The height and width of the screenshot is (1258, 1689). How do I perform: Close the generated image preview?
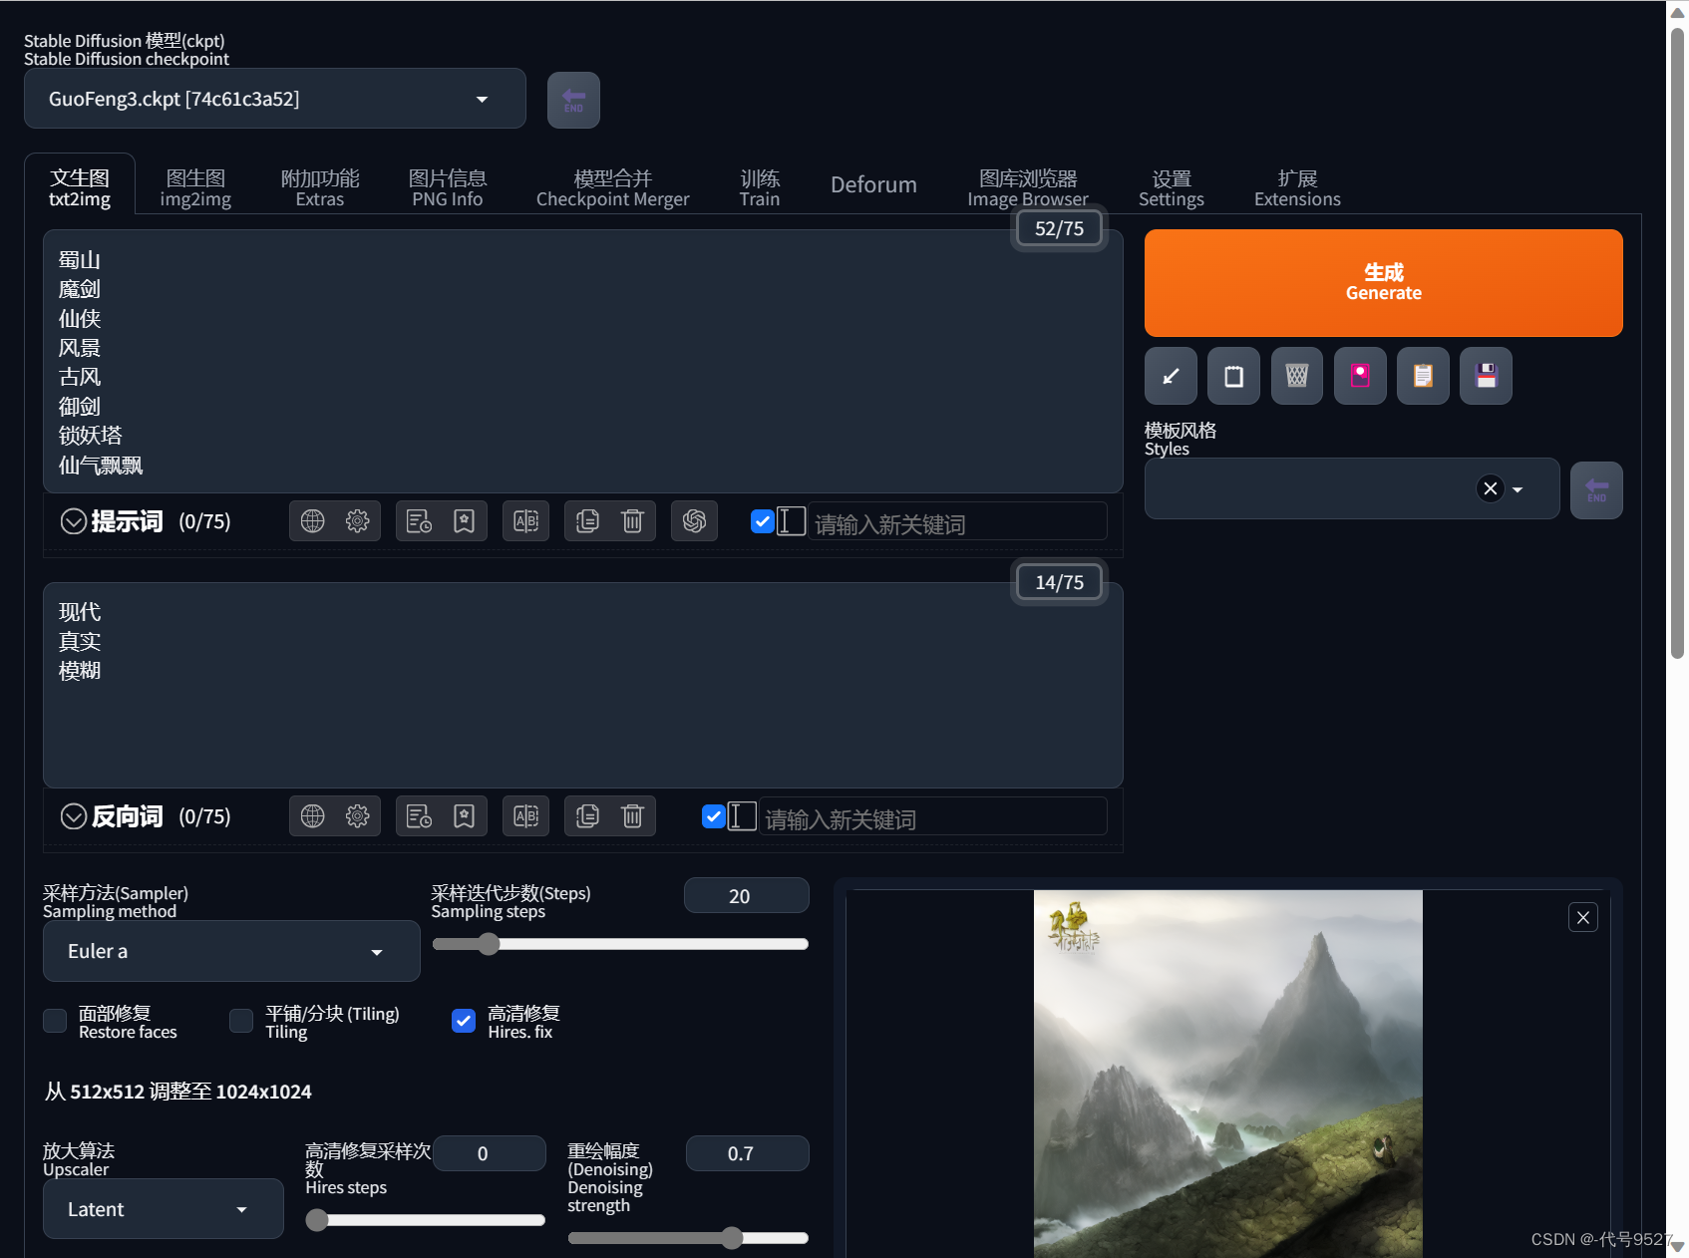(1583, 917)
